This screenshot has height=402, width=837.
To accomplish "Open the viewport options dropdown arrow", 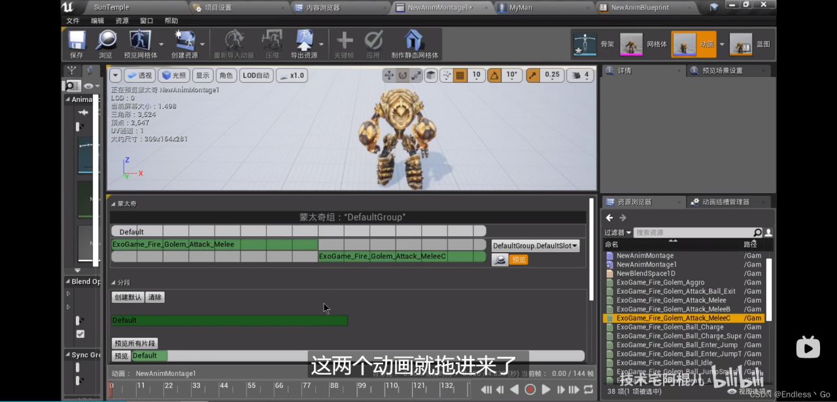I will click(116, 75).
